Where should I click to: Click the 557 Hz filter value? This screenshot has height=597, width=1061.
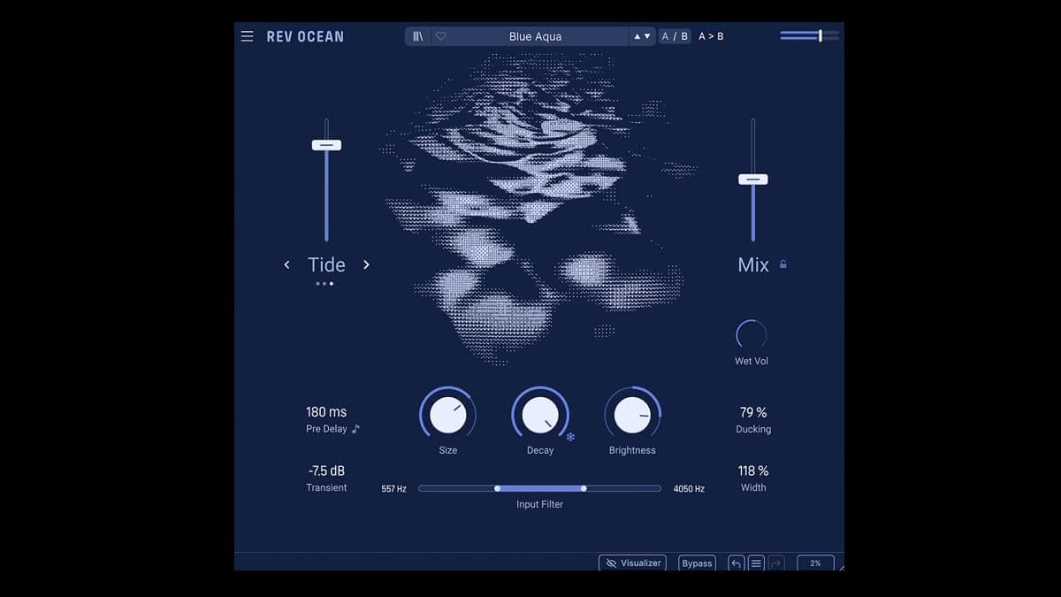click(x=394, y=489)
